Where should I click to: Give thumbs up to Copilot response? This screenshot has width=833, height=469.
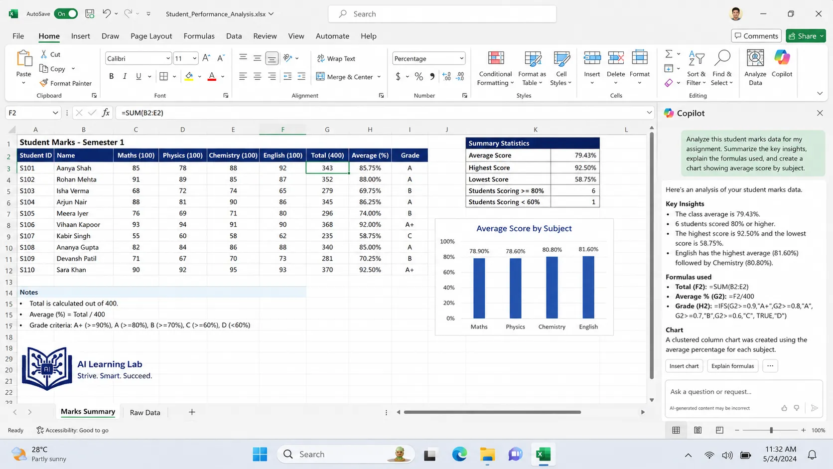pos(784,408)
